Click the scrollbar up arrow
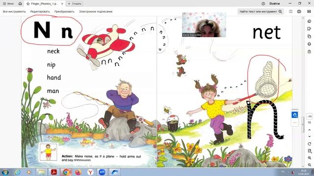Viewport: 314px width, 176px height. click(x=303, y=18)
